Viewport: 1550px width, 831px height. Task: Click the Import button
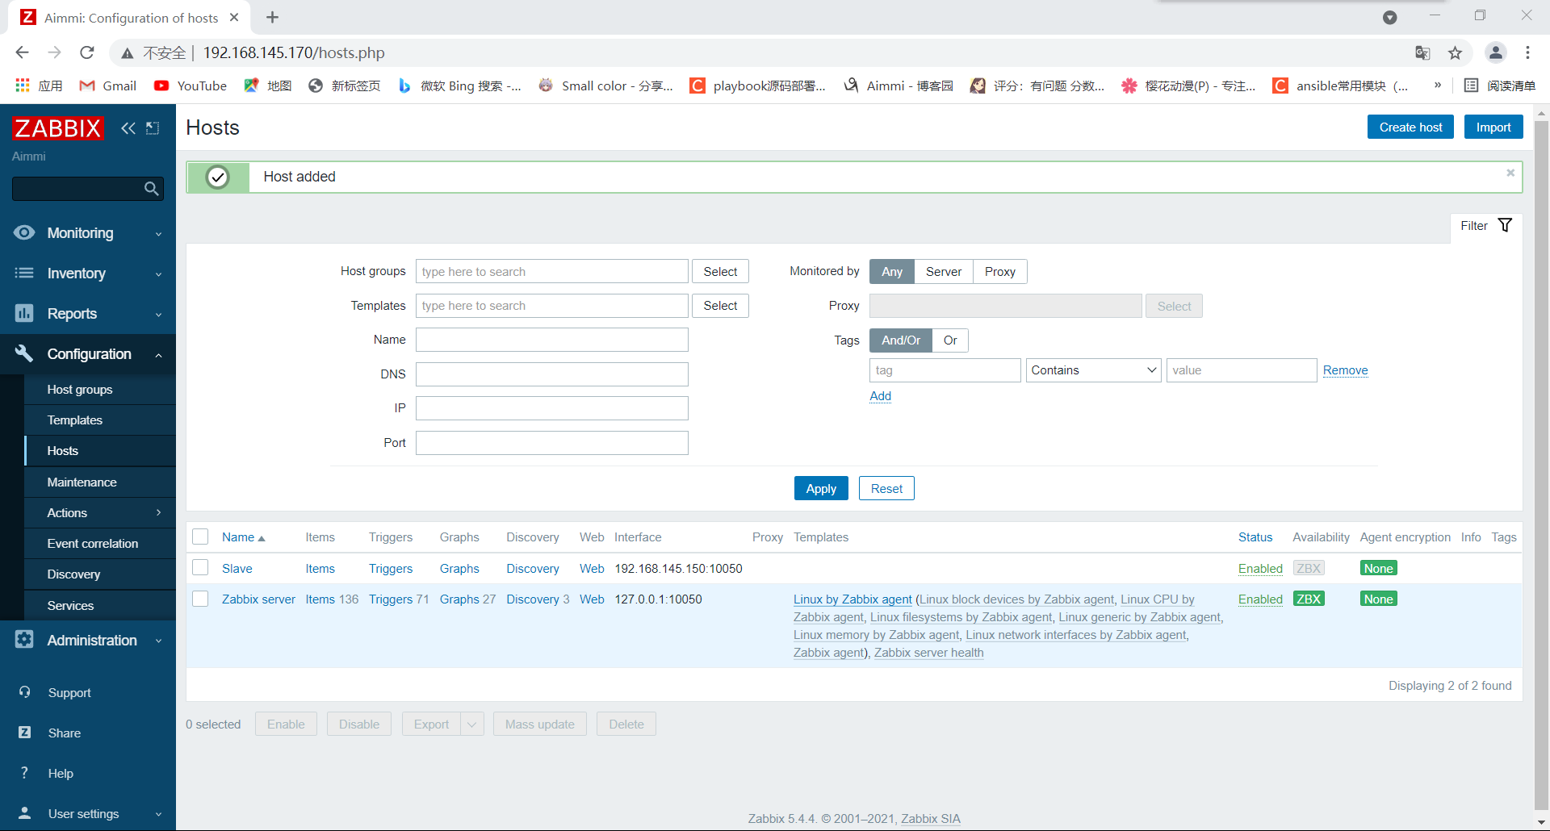pyautogui.click(x=1493, y=127)
